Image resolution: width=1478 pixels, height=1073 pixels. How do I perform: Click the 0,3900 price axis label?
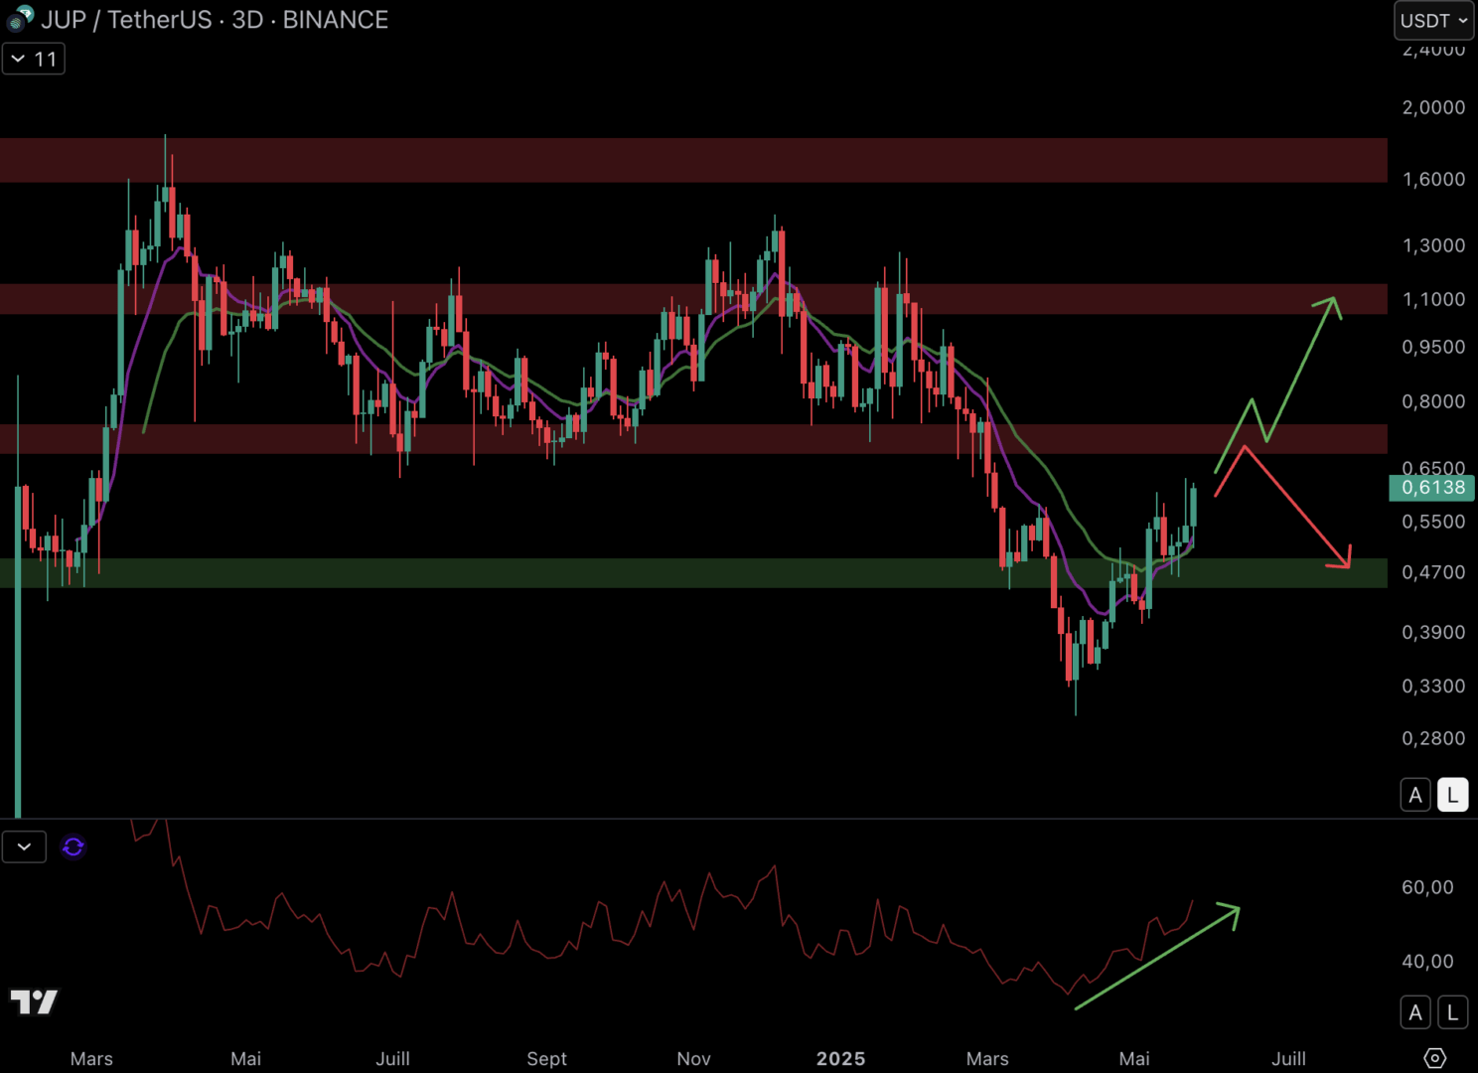pyautogui.click(x=1433, y=632)
